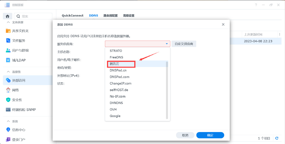Click the search magnifier icon
The height and width of the screenshot is (144, 285).
point(18,16)
